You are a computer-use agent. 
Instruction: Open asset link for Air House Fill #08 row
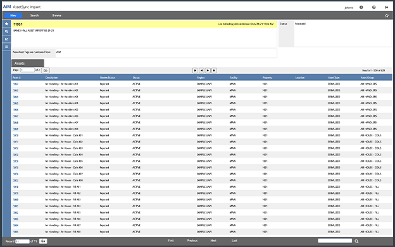click(16, 232)
